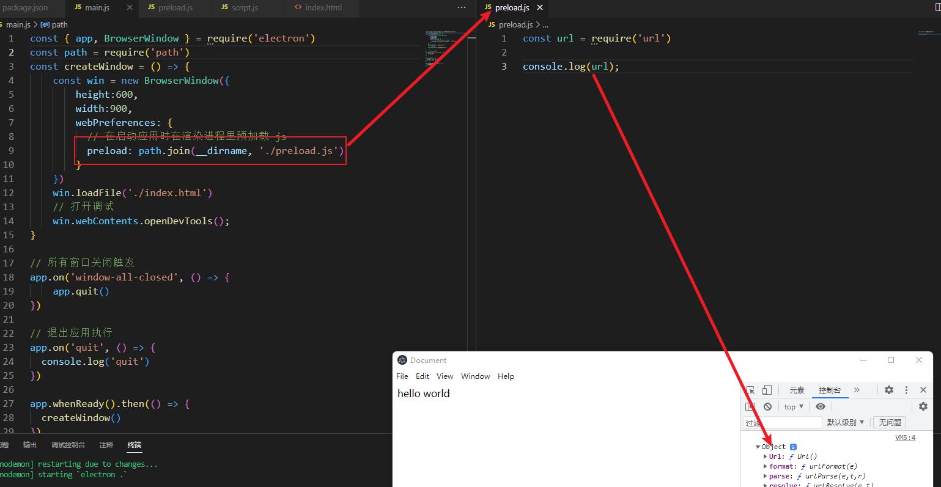Toggle the device toolbar icon in DevTools
The image size is (941, 487).
pos(767,390)
